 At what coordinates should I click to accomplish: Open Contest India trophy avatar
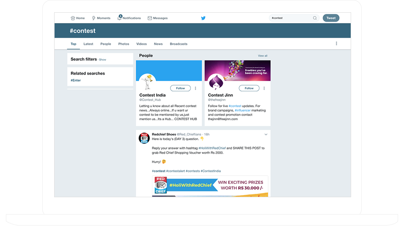point(147,82)
